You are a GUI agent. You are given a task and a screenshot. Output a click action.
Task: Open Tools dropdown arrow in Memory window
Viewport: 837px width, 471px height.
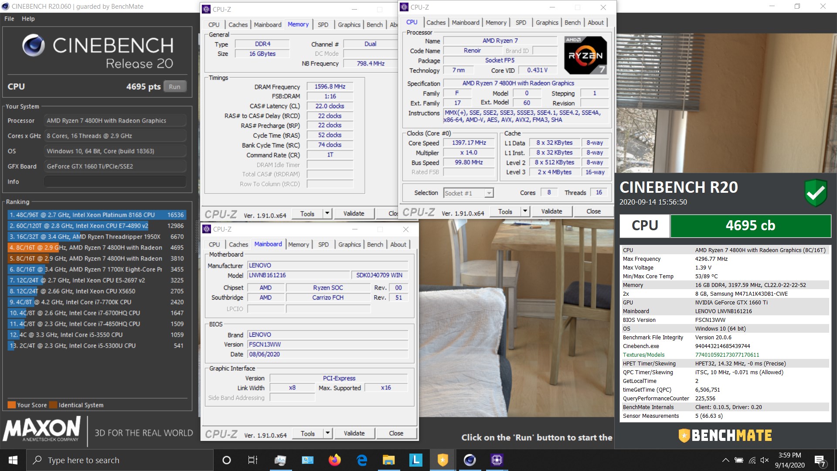point(327,214)
